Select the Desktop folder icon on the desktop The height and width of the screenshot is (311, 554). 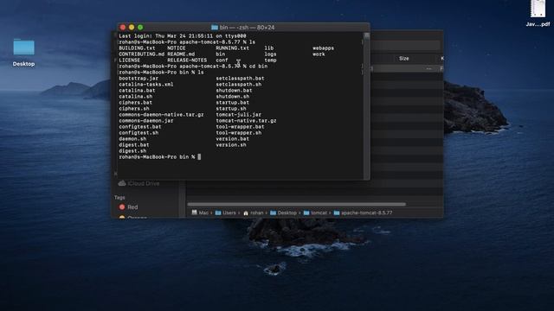[23, 47]
